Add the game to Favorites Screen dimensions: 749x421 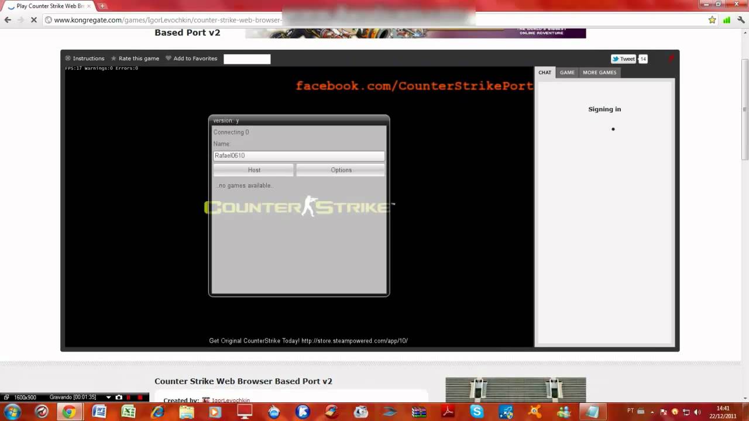[191, 58]
